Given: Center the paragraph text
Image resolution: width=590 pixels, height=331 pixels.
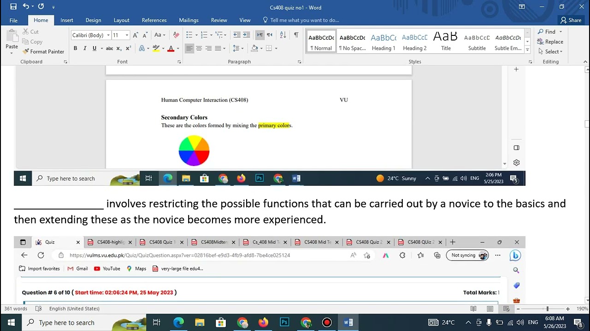Looking at the screenshot, I should [x=199, y=48].
